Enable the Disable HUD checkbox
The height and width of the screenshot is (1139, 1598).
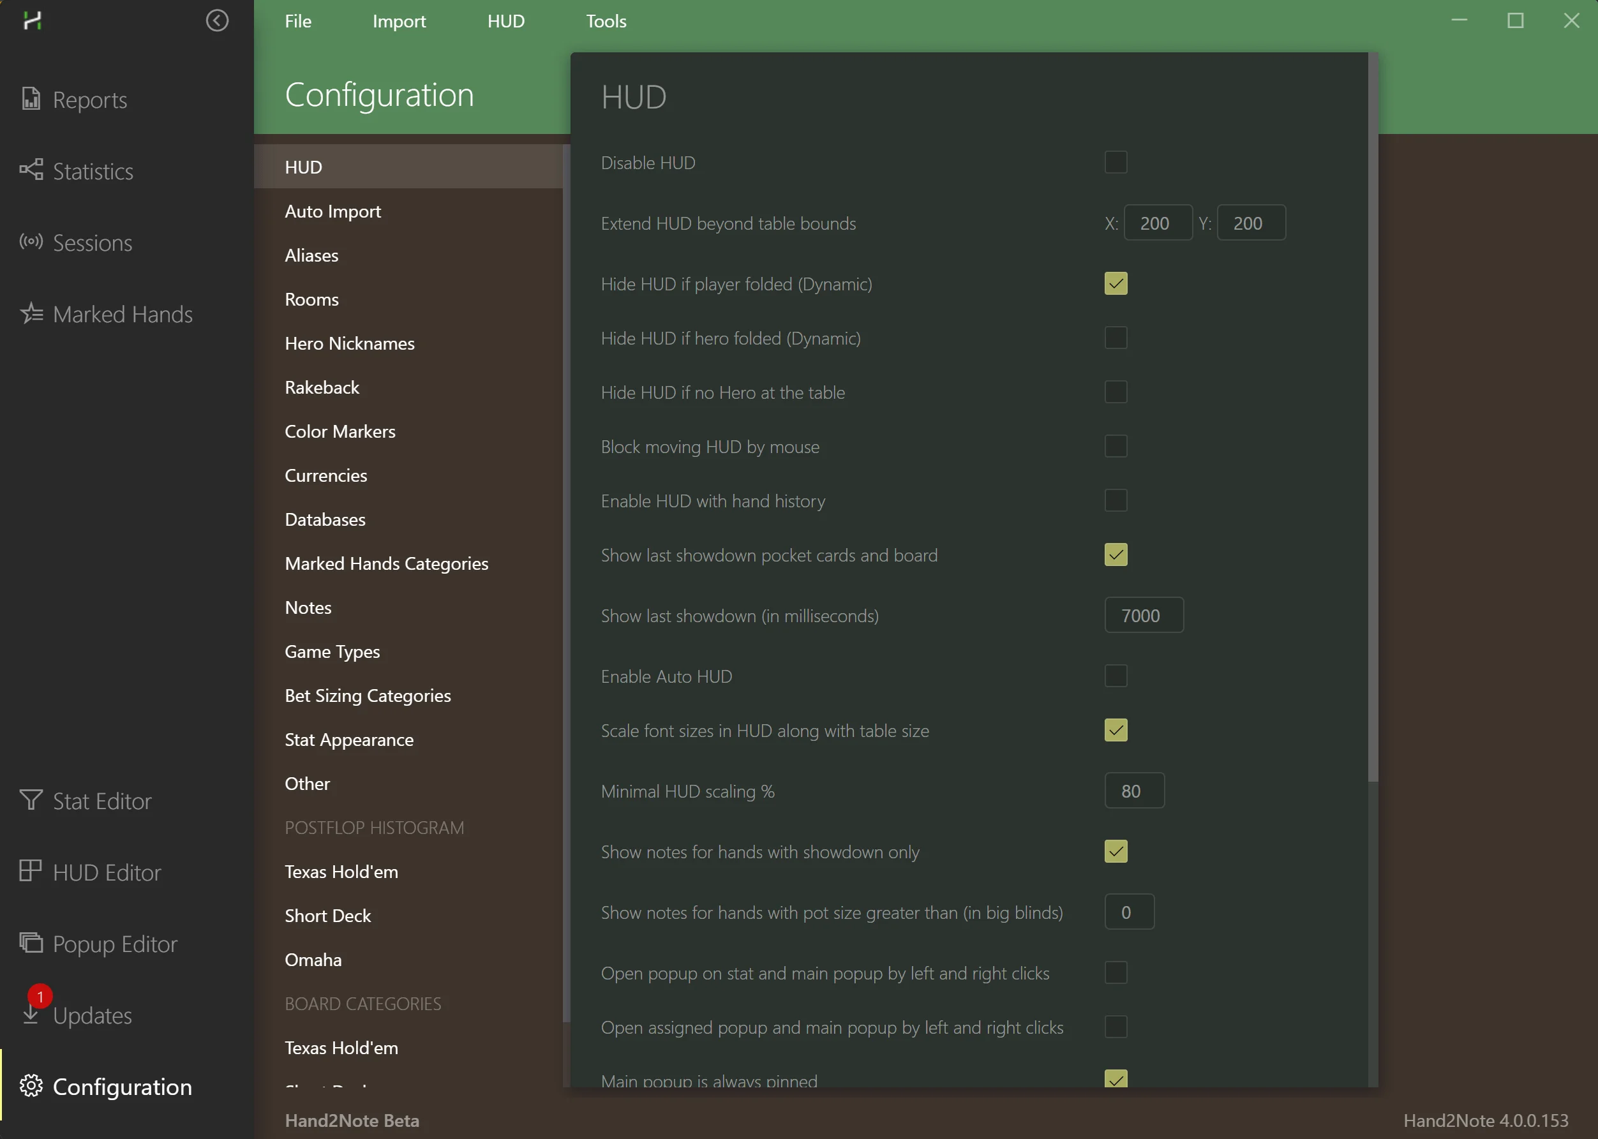(x=1116, y=162)
